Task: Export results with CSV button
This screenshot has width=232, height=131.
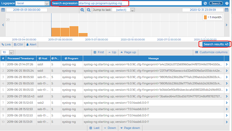Action: 18,45
